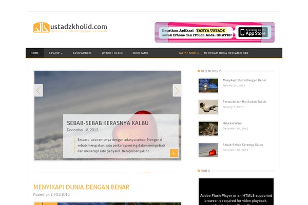Click the earphones thumbnail in Recent Posts

208,107
